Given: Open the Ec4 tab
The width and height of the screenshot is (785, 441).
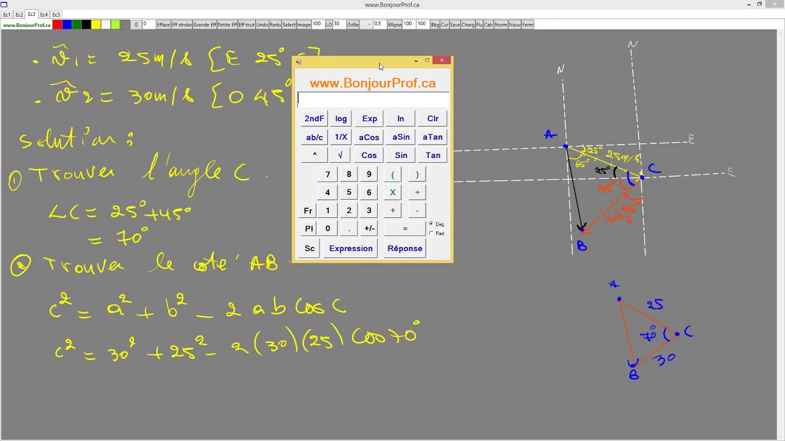Looking at the screenshot, I should click(x=44, y=14).
